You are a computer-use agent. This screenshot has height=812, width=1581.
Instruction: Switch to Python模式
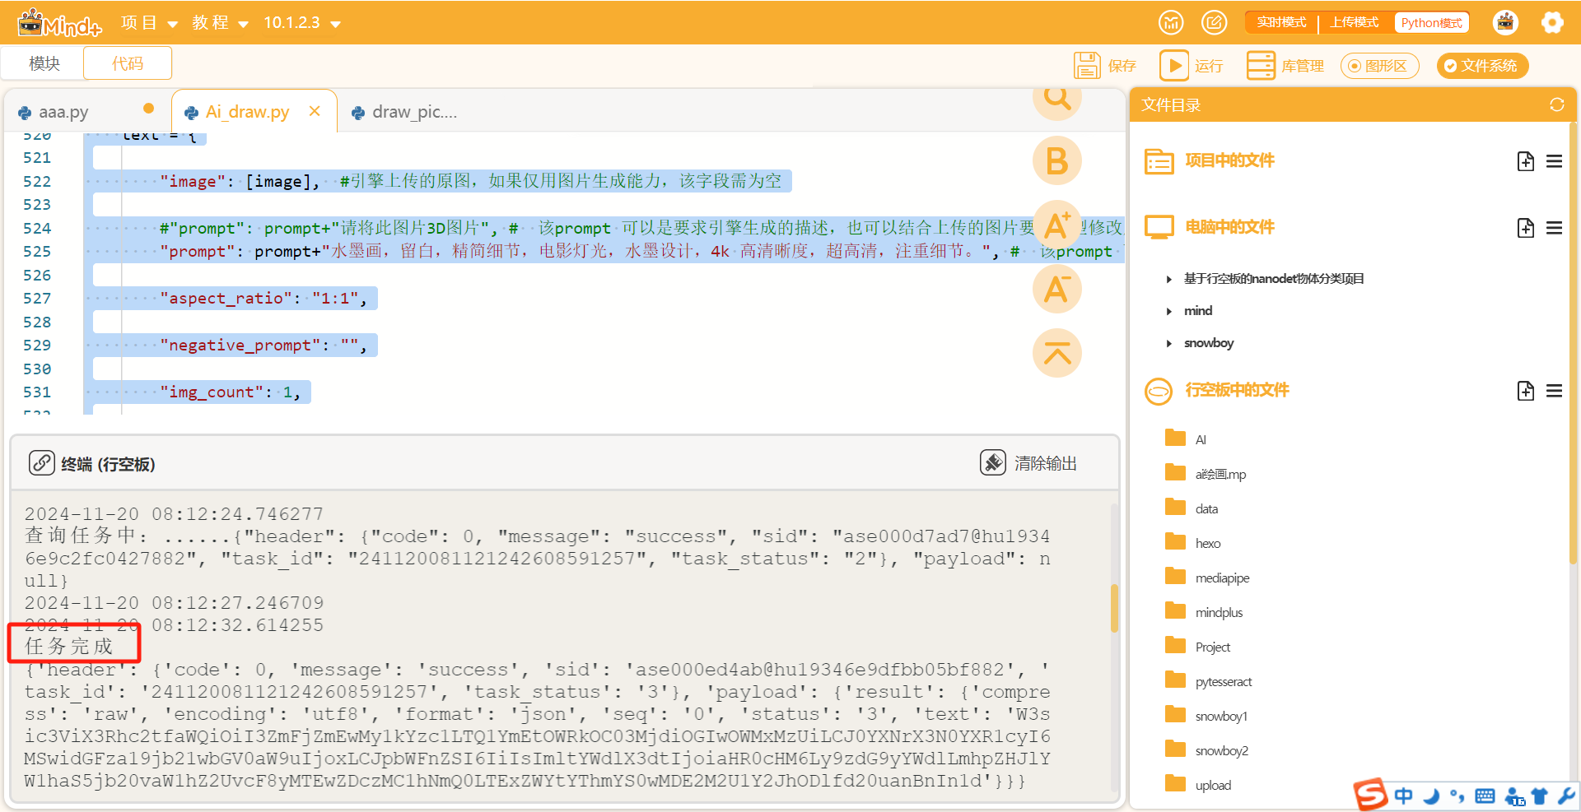(1432, 22)
